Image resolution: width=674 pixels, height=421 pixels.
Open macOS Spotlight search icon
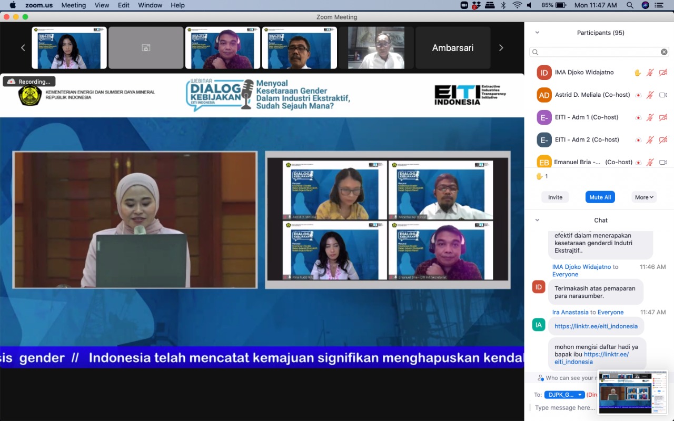tap(630, 5)
